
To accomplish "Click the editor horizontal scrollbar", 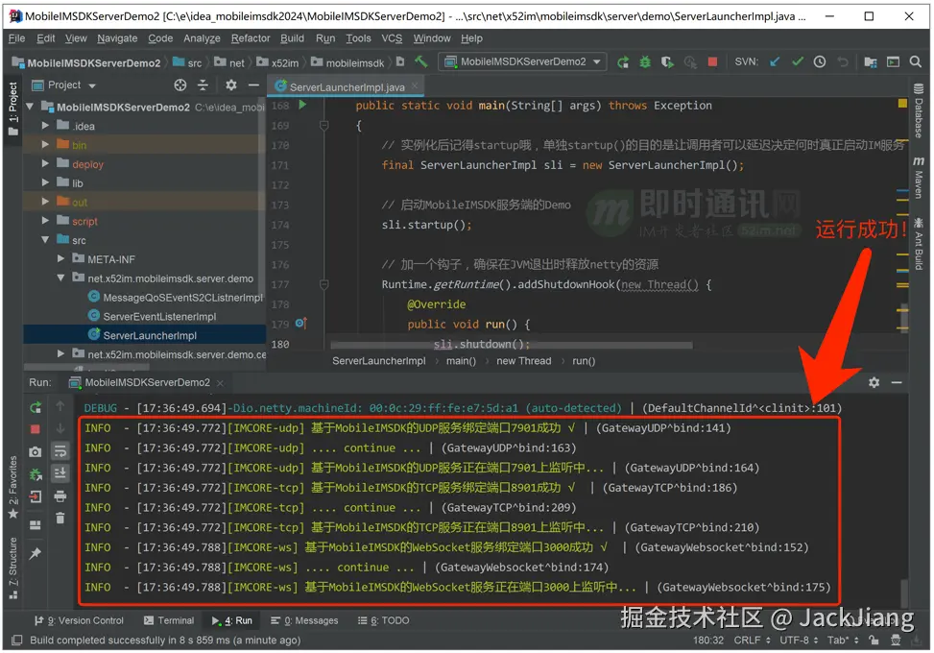I will (512, 345).
